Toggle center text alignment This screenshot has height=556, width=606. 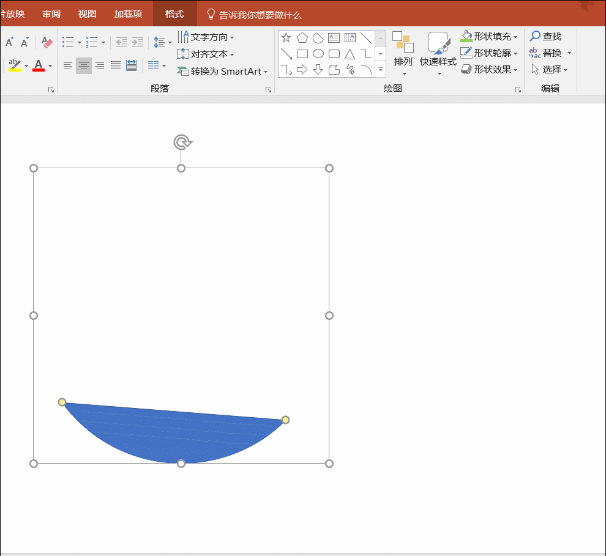(x=84, y=65)
